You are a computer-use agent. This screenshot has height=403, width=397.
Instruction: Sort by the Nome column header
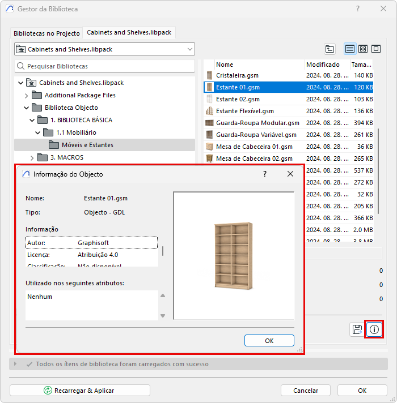(260, 65)
